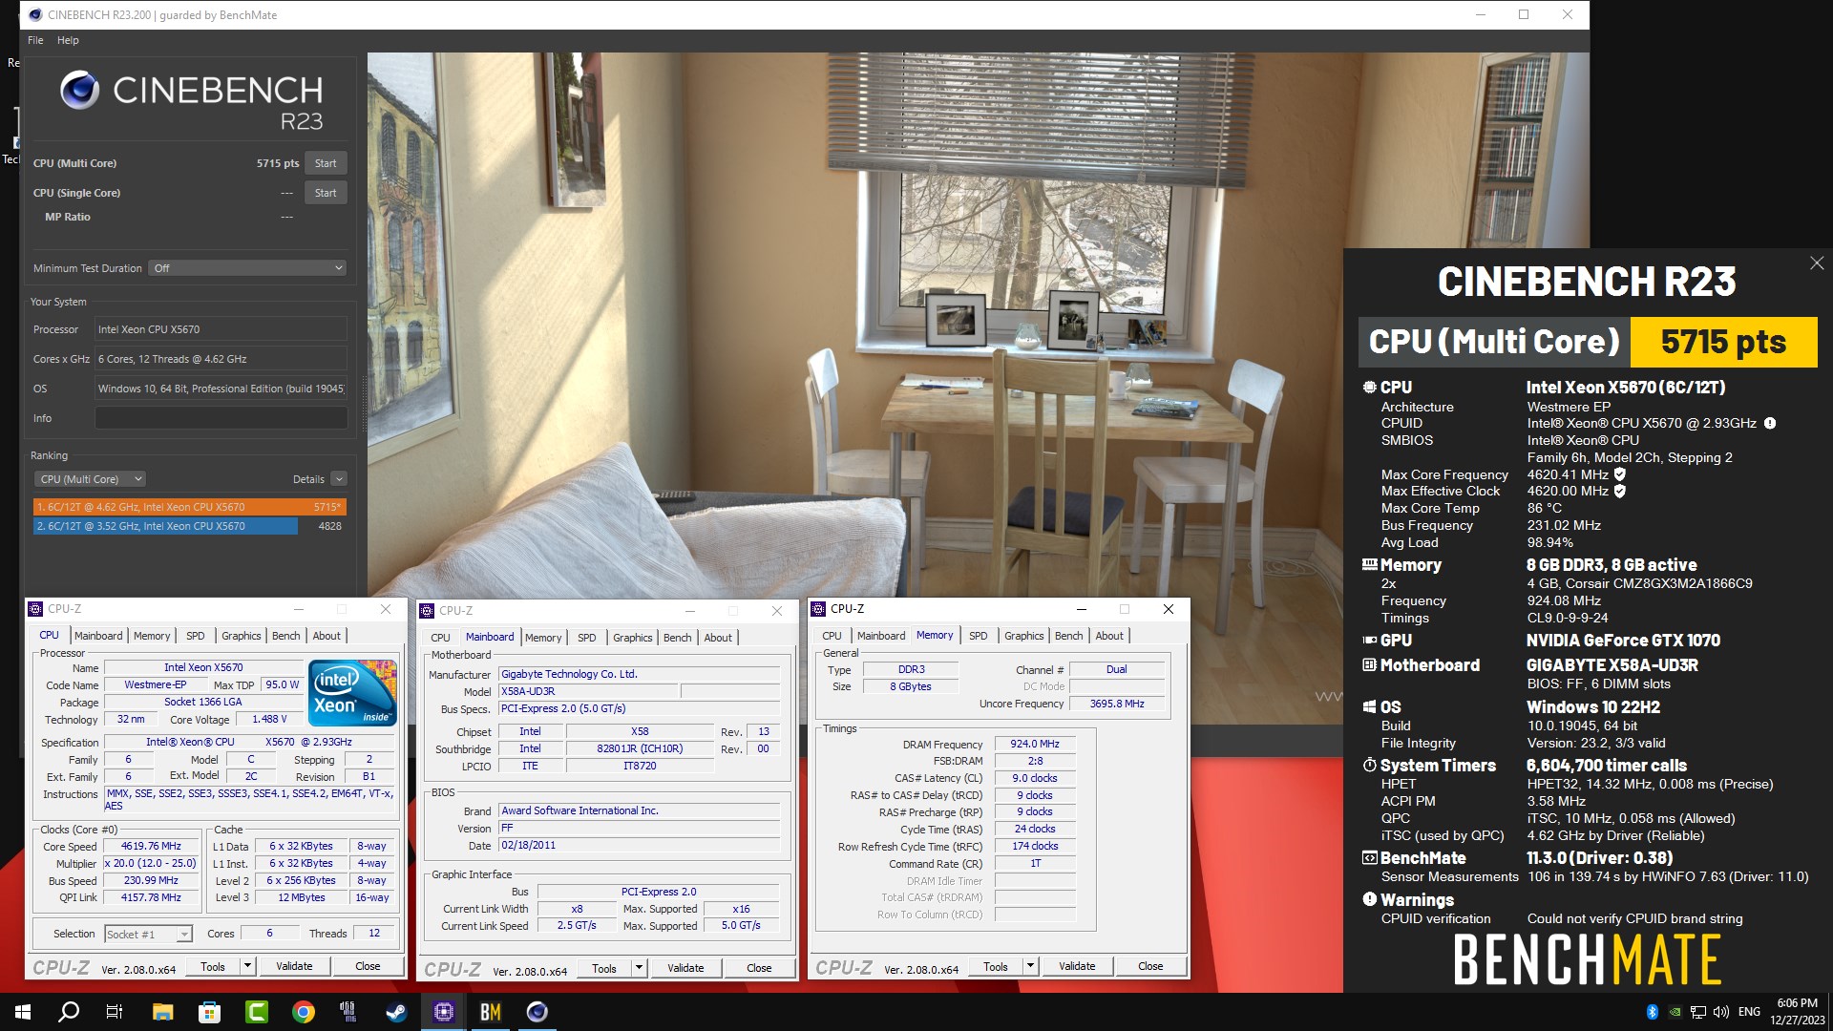Viewport: 1833px width, 1031px height.
Task: Click the DRAM Frequency value 924.0 MHz
Action: click(1035, 744)
